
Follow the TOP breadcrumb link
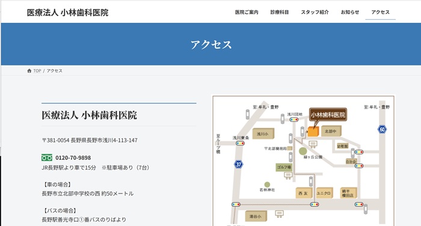click(37, 71)
